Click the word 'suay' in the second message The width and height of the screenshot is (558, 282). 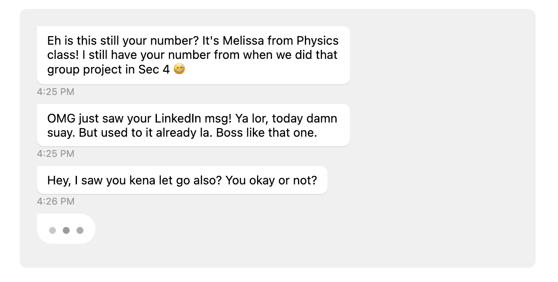61,133
